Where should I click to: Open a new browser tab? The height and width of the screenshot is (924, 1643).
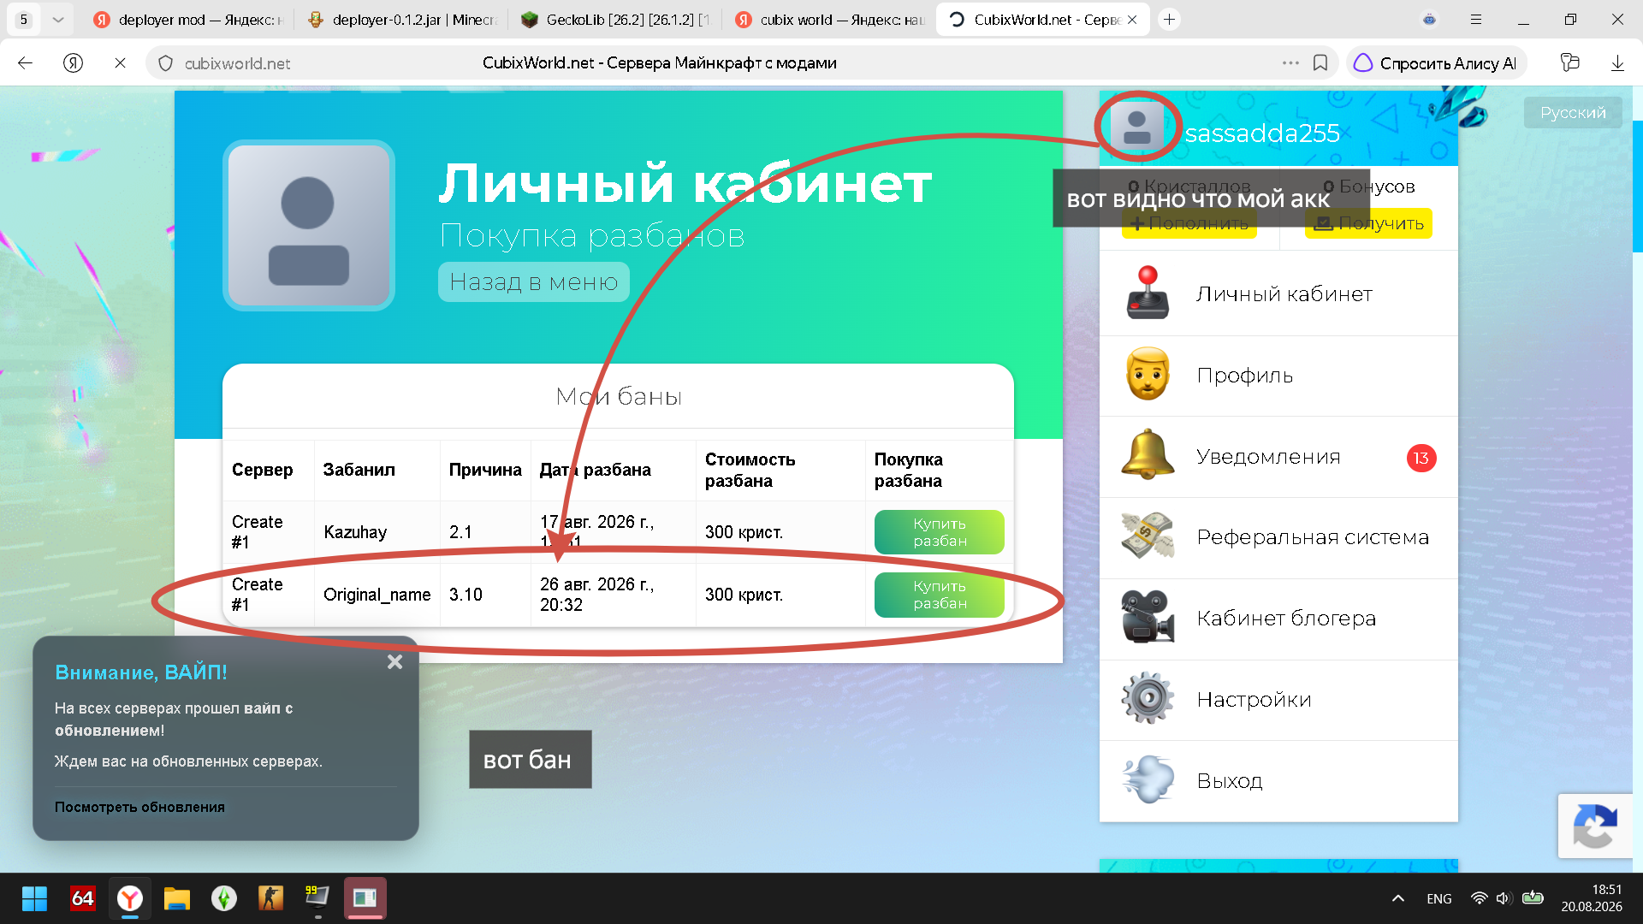pyautogui.click(x=1169, y=19)
